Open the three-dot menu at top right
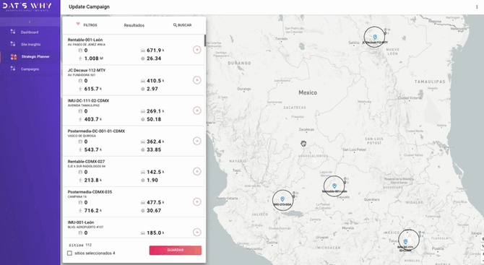 click(x=477, y=6)
